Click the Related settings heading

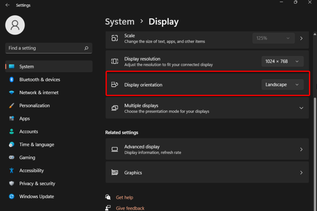tap(122, 132)
